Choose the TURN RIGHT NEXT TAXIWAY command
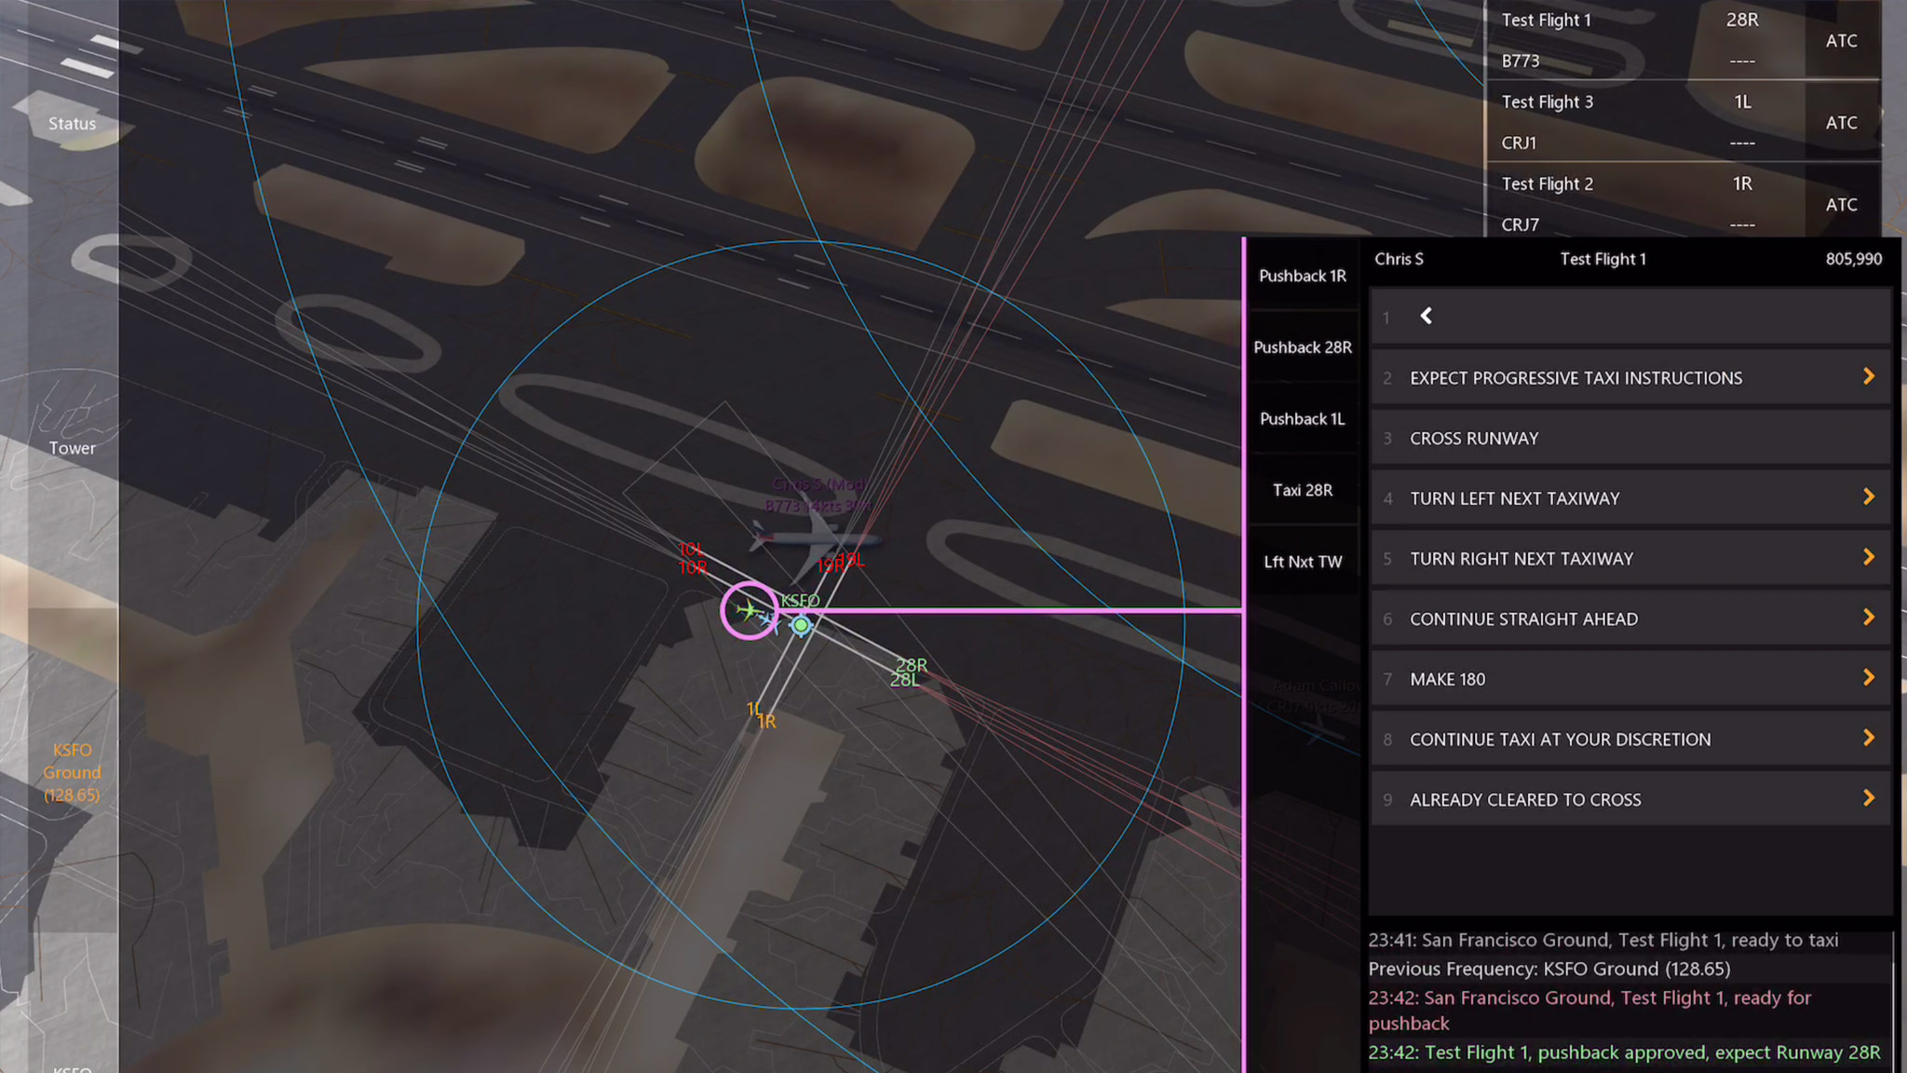Viewport: 1907px width, 1073px height. pyautogui.click(x=1630, y=558)
